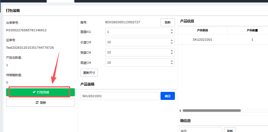Click the 重量KG input field
268x132 pixels.
click(137, 32)
